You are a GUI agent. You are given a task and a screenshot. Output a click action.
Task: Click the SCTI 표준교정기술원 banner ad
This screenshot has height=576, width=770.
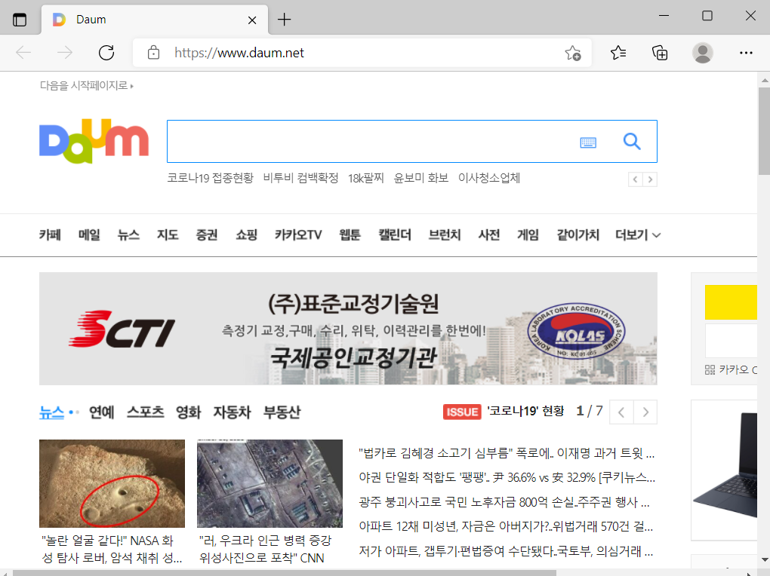[348, 329]
